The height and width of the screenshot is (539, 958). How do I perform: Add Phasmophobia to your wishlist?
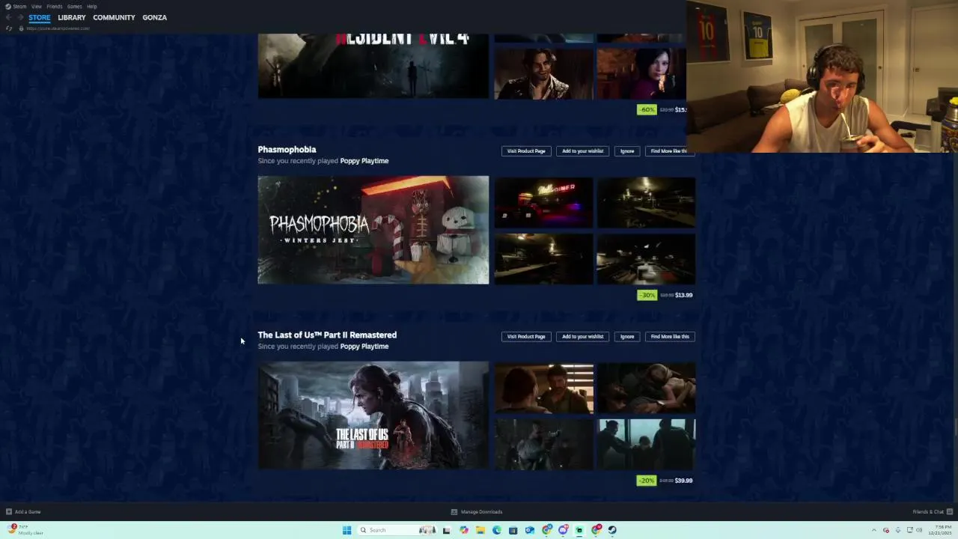coord(582,151)
